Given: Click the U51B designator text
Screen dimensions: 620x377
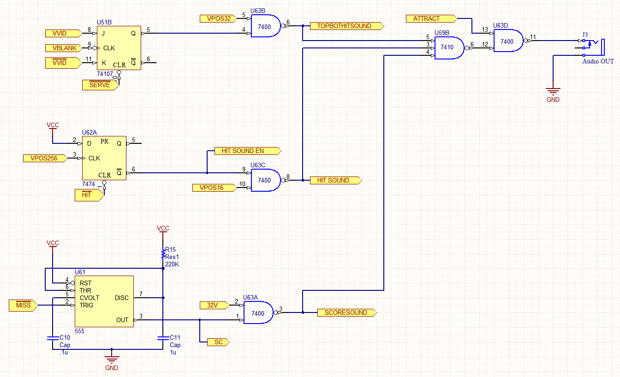Looking at the screenshot, I should click(104, 22).
